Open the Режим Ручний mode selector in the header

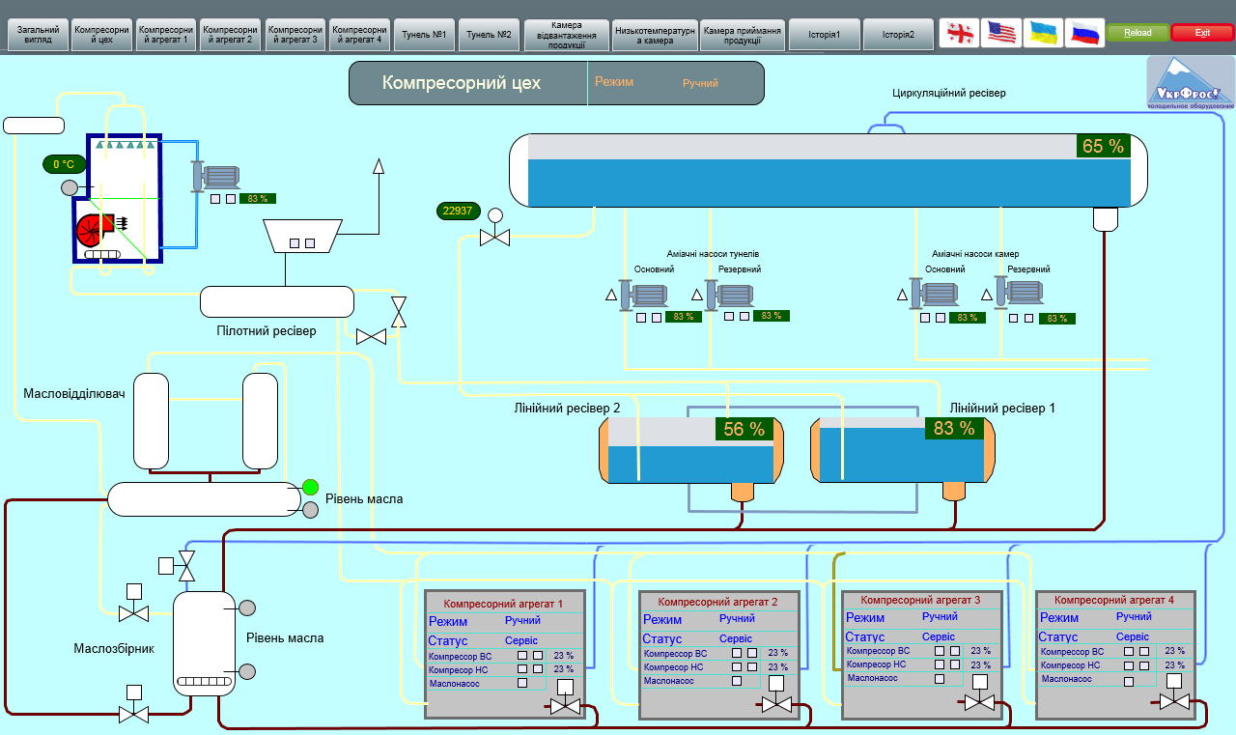click(x=700, y=83)
